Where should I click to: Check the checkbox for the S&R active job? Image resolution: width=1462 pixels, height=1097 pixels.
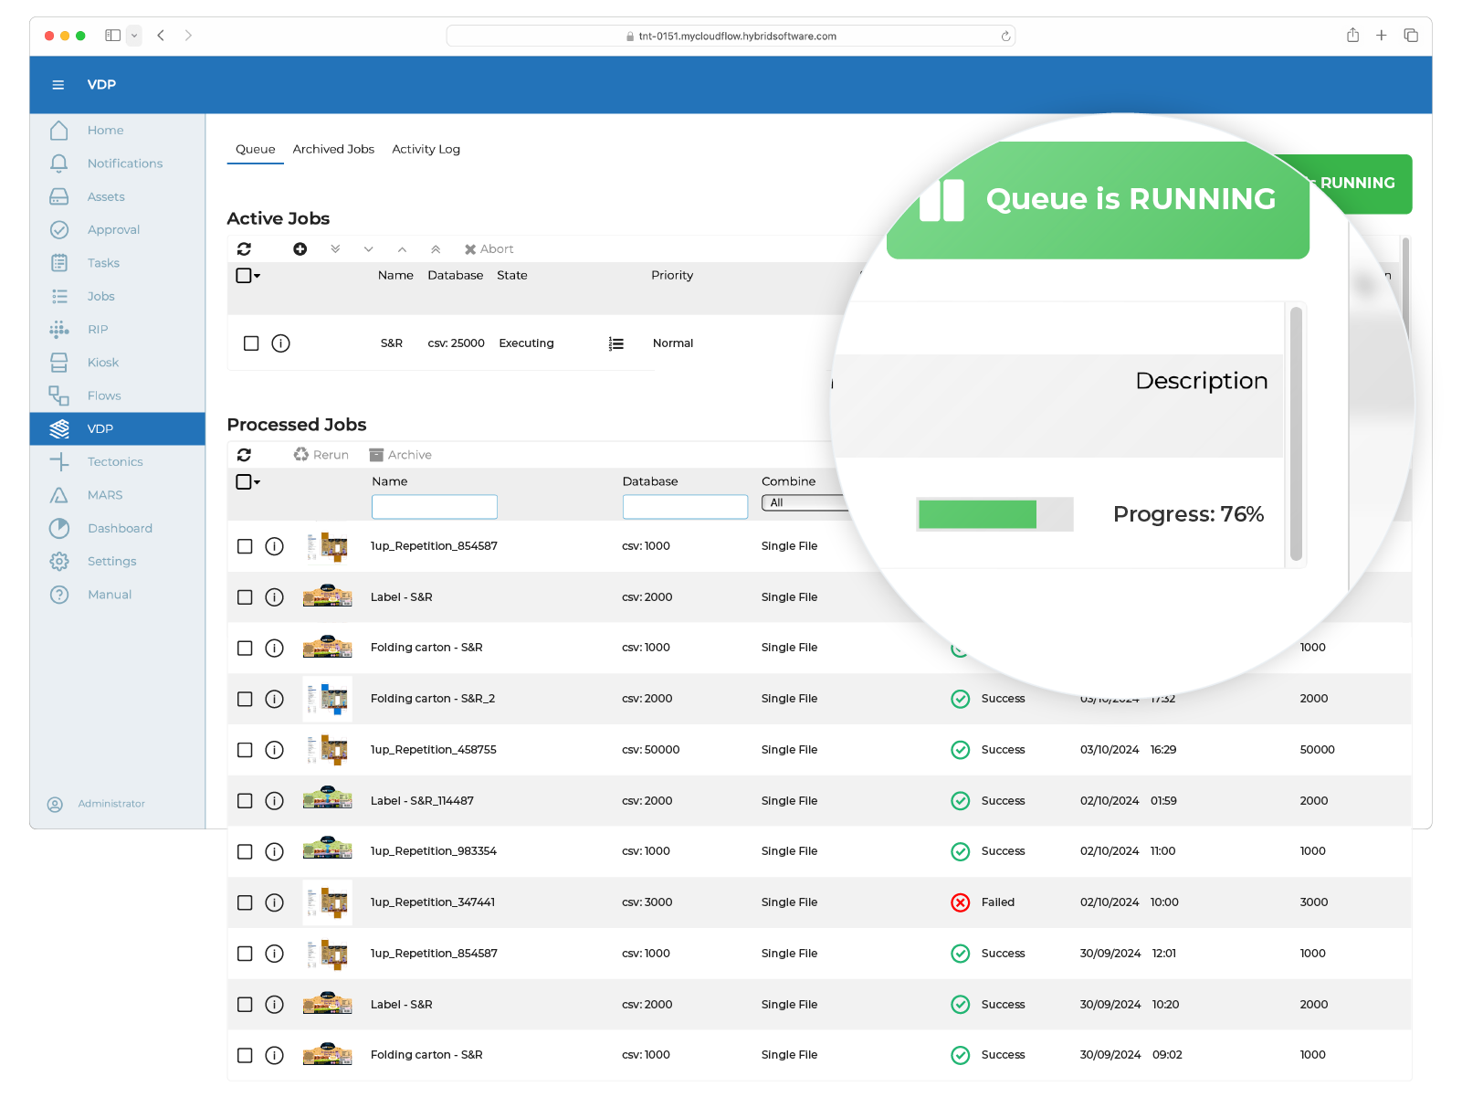(251, 343)
